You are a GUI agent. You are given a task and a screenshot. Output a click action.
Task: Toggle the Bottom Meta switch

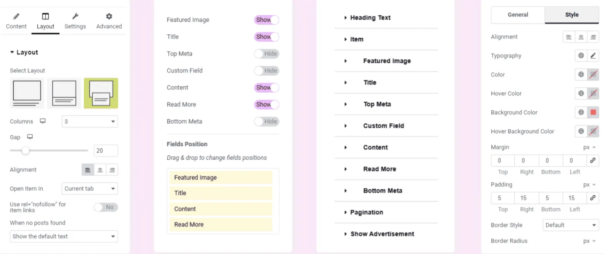[x=266, y=122]
